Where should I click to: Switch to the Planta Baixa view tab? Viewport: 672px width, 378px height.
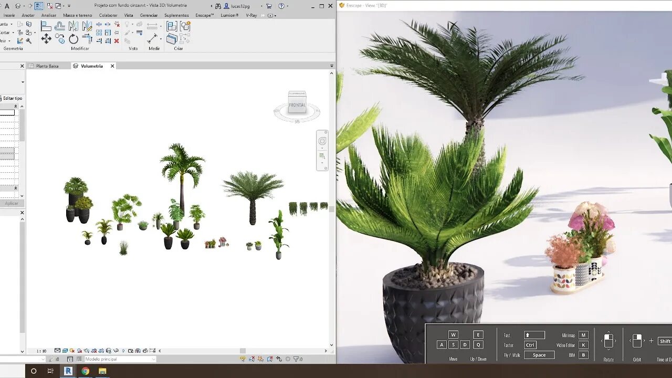[x=47, y=66]
